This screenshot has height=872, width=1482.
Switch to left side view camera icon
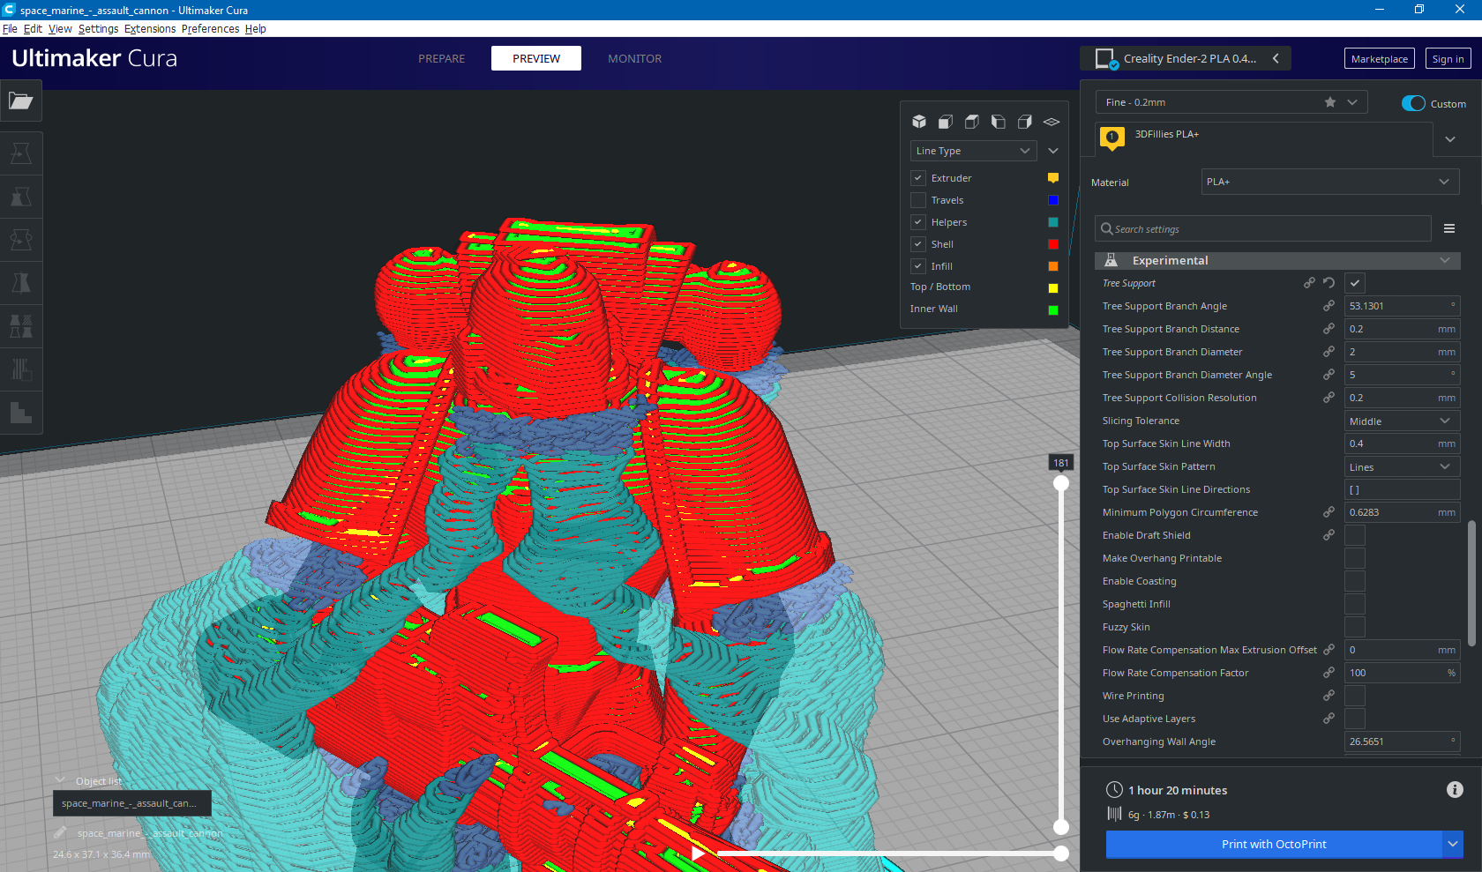999,122
